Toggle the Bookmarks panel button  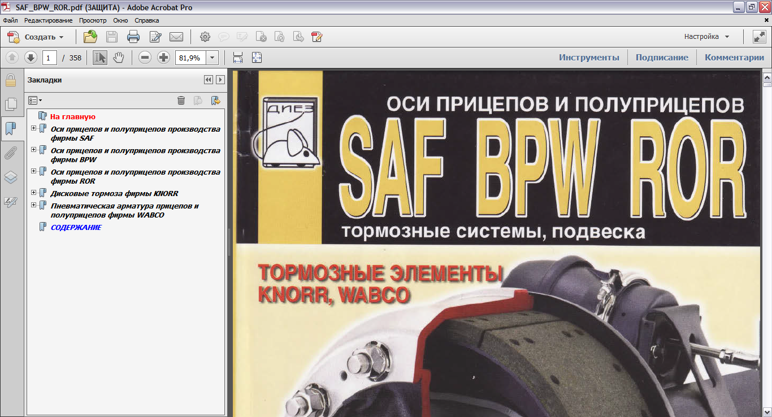click(x=10, y=128)
